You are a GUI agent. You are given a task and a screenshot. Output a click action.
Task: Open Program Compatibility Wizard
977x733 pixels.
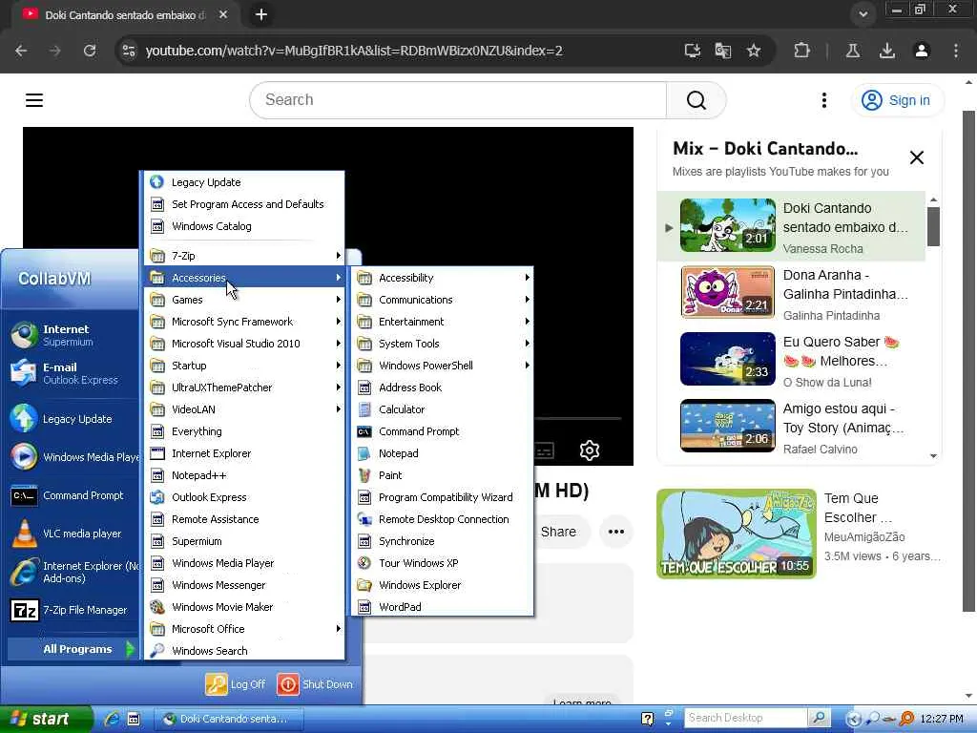coord(442,496)
